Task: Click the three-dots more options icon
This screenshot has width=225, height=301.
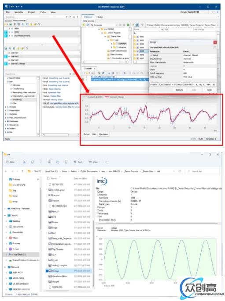Action: (x=107, y=162)
